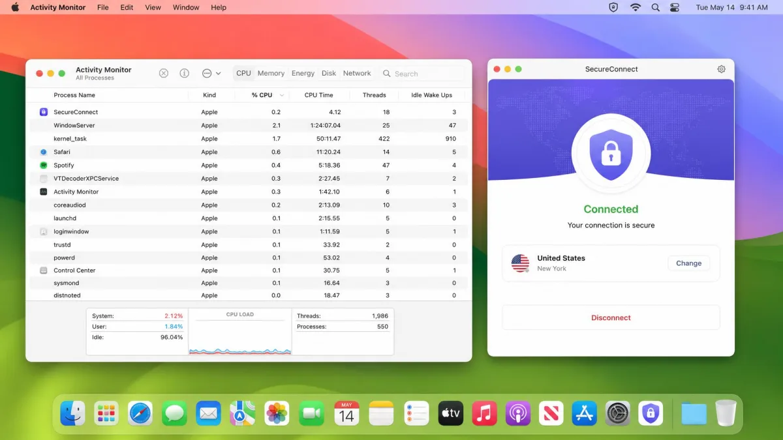
Task: Open Apple TV from the Dock
Action: click(450, 413)
